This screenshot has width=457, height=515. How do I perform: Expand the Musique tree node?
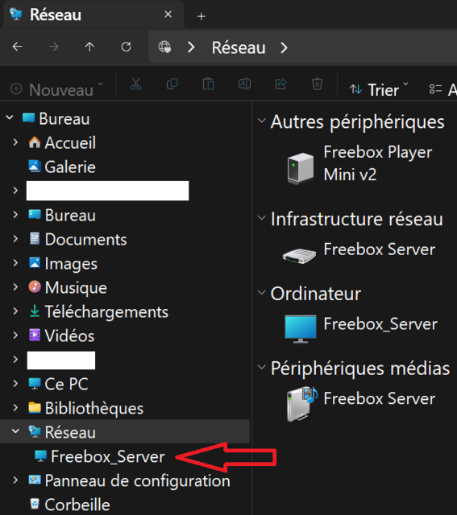tap(15, 286)
